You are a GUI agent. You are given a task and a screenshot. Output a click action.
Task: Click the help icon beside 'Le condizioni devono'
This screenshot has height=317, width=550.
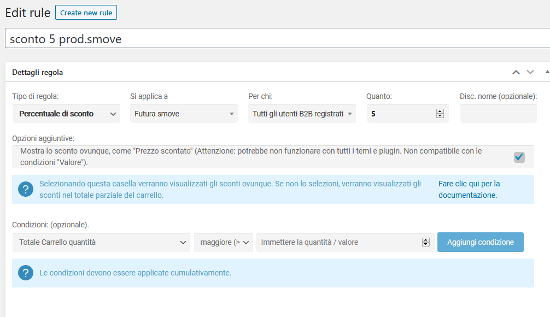point(26,273)
